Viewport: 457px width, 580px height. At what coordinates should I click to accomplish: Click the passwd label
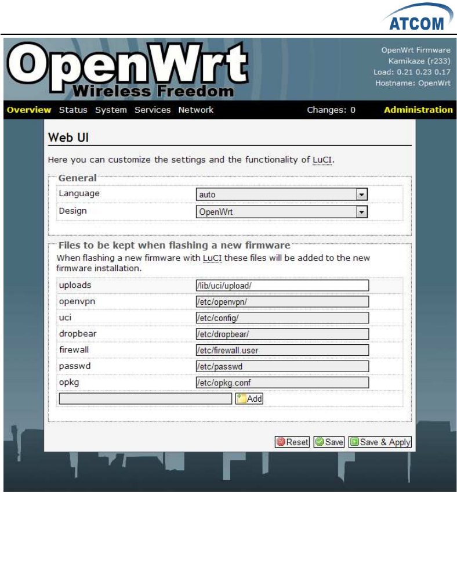[75, 366]
